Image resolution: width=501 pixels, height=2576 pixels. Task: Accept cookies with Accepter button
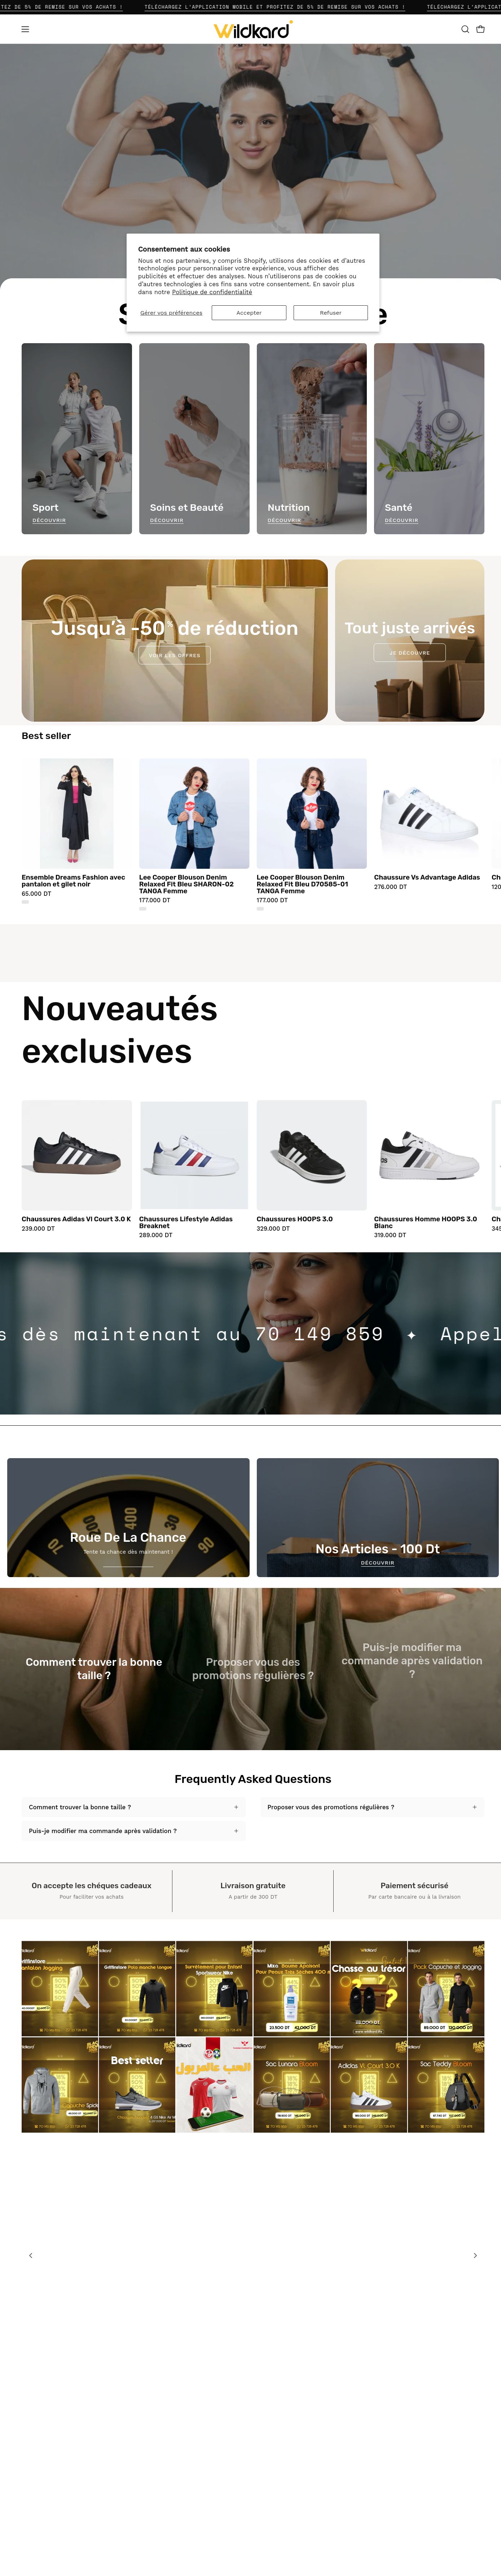click(x=249, y=313)
